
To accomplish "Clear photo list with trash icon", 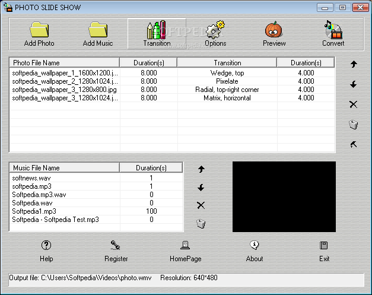I will 354,125.
